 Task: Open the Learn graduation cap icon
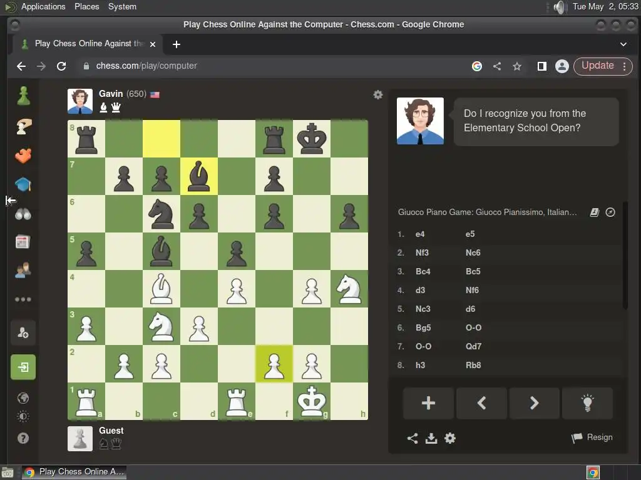coord(23,184)
